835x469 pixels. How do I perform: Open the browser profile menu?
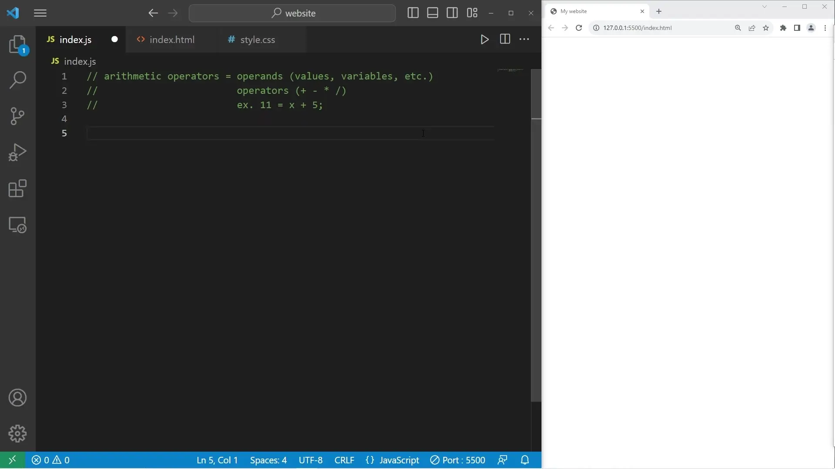pyautogui.click(x=811, y=28)
